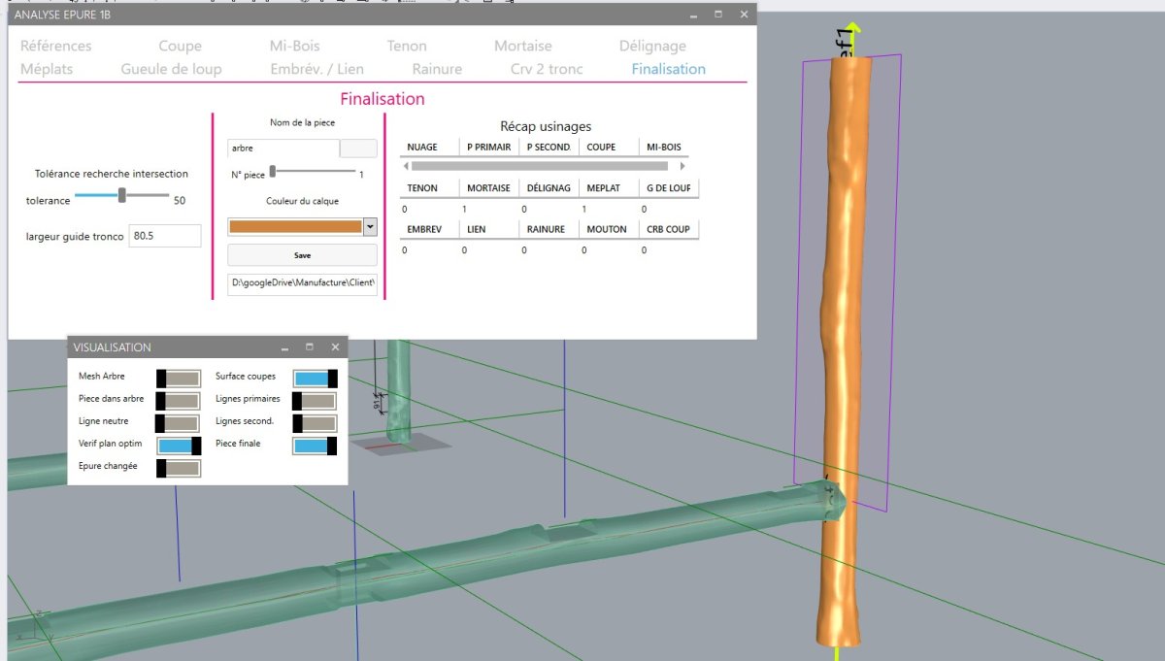The height and width of the screenshot is (661, 1165).
Task: Go to the Références tab
Action: click(x=56, y=46)
